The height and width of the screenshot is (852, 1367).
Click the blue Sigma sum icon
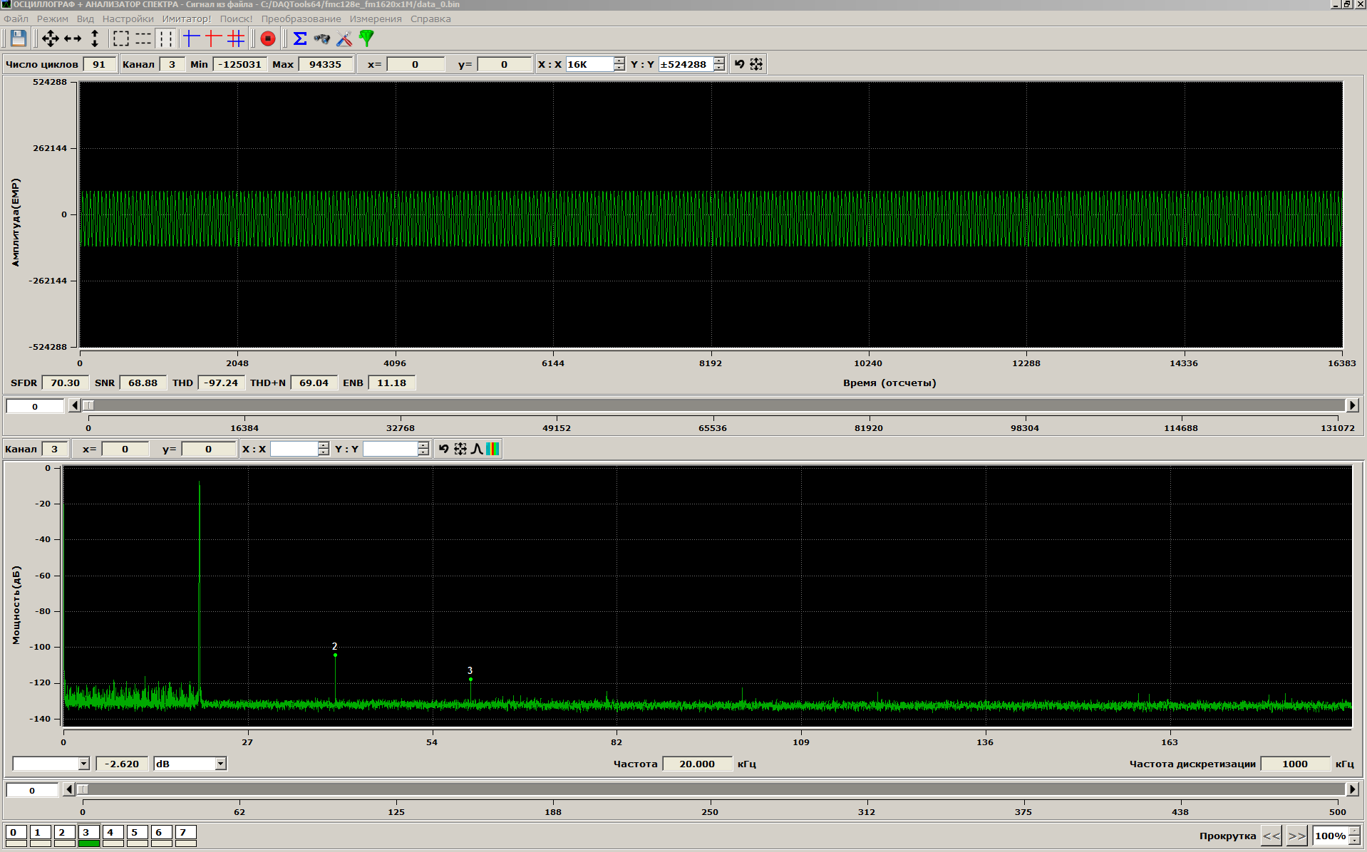click(x=300, y=38)
